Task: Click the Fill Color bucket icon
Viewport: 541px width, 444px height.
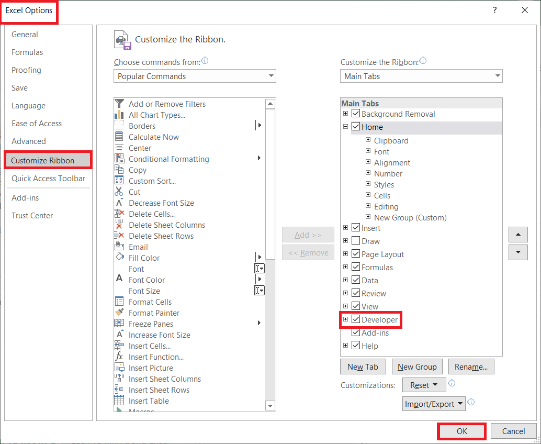Action: click(119, 258)
